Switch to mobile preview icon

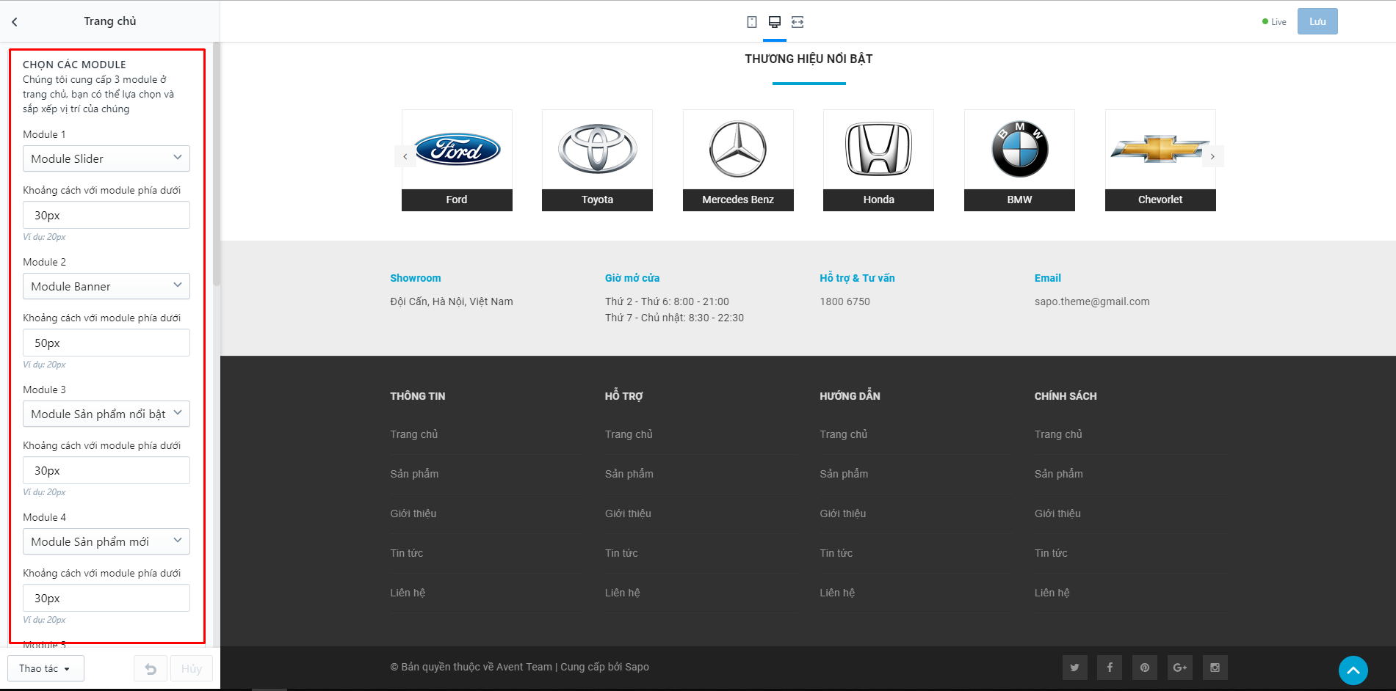coord(752,22)
